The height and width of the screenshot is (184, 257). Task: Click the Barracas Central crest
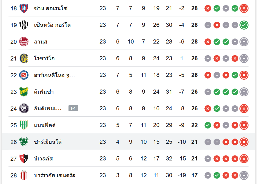(24, 175)
